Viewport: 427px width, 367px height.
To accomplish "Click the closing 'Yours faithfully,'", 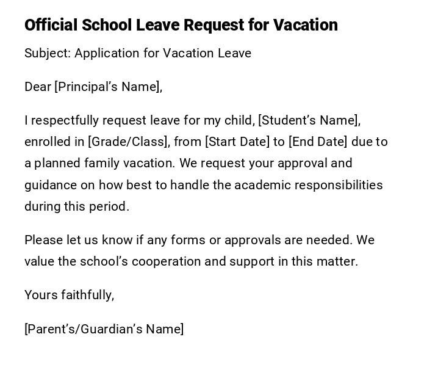I will (69, 295).
